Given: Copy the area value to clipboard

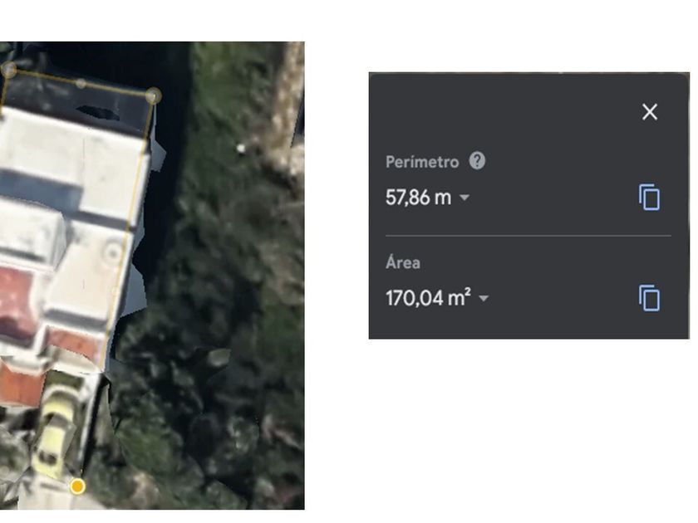Looking at the screenshot, I should coord(649,297).
